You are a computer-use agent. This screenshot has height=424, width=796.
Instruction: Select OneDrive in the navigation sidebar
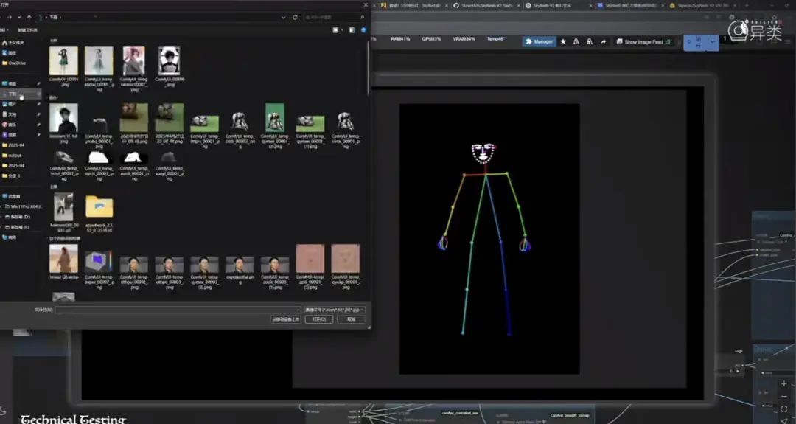(x=16, y=63)
